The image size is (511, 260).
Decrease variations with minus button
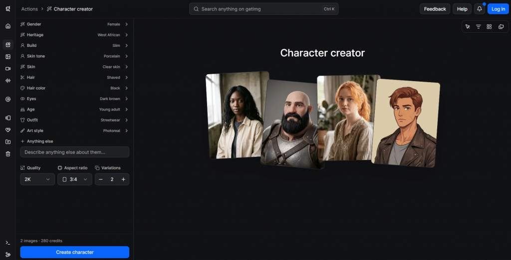tap(101, 179)
